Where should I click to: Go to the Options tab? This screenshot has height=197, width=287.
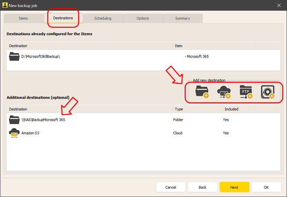[x=143, y=18]
